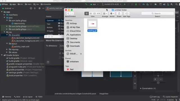Select smbshare under Shared
The height and width of the screenshot is (101, 180).
click(73, 62)
